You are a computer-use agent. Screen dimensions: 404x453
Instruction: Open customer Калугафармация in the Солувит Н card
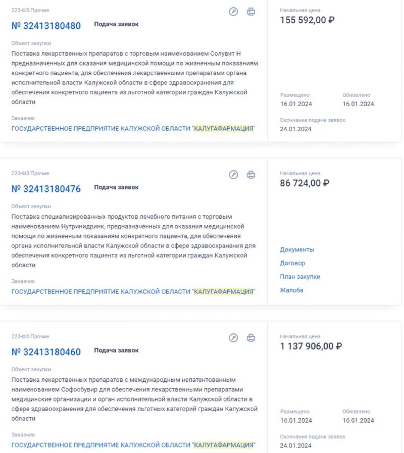click(133, 129)
